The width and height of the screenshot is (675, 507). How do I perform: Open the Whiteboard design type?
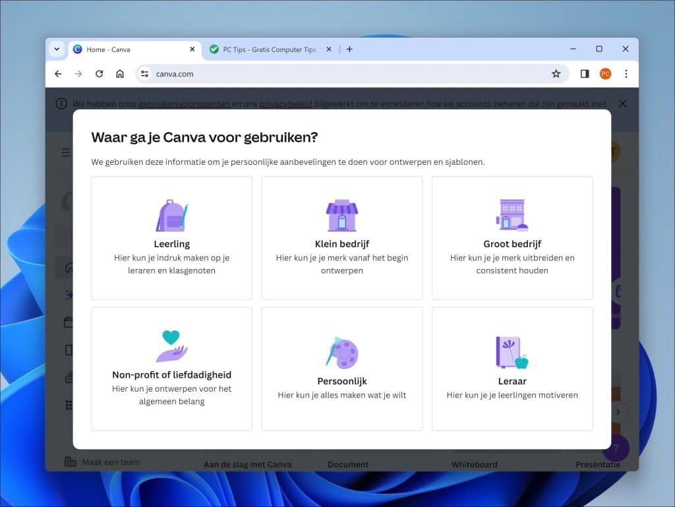(475, 464)
